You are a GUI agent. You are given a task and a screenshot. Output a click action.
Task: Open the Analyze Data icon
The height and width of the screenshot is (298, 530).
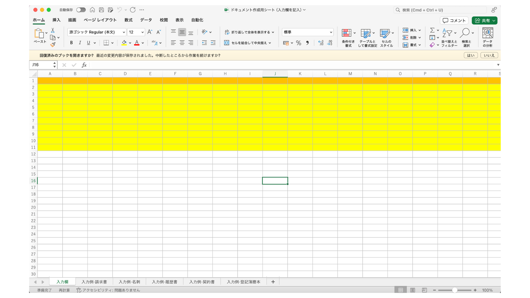487,33
